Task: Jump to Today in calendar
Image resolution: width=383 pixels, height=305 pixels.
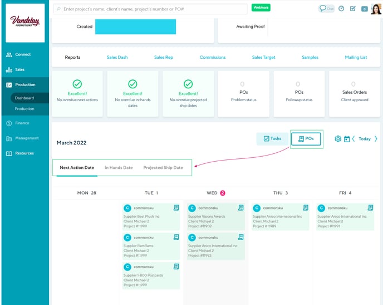Action: click(365, 139)
